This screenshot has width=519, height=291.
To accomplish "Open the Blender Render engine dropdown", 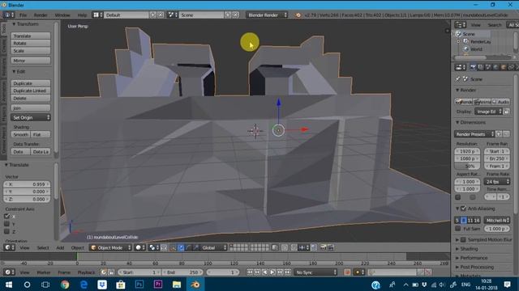I will (x=267, y=15).
